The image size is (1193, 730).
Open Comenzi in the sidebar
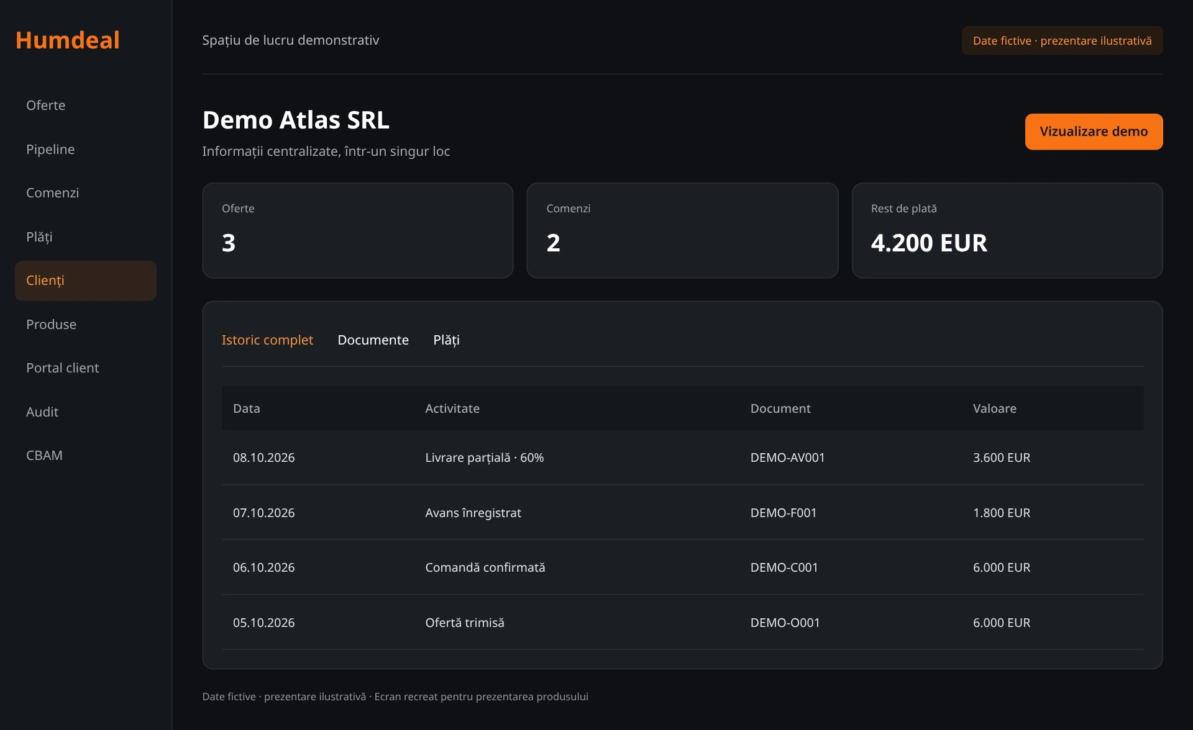[86, 193]
